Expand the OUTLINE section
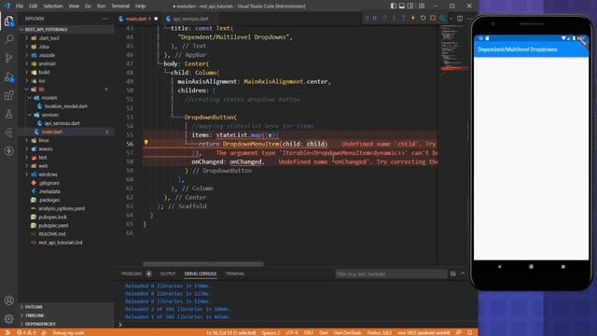Screen dimensions: 597x336 [x=34, y=307]
